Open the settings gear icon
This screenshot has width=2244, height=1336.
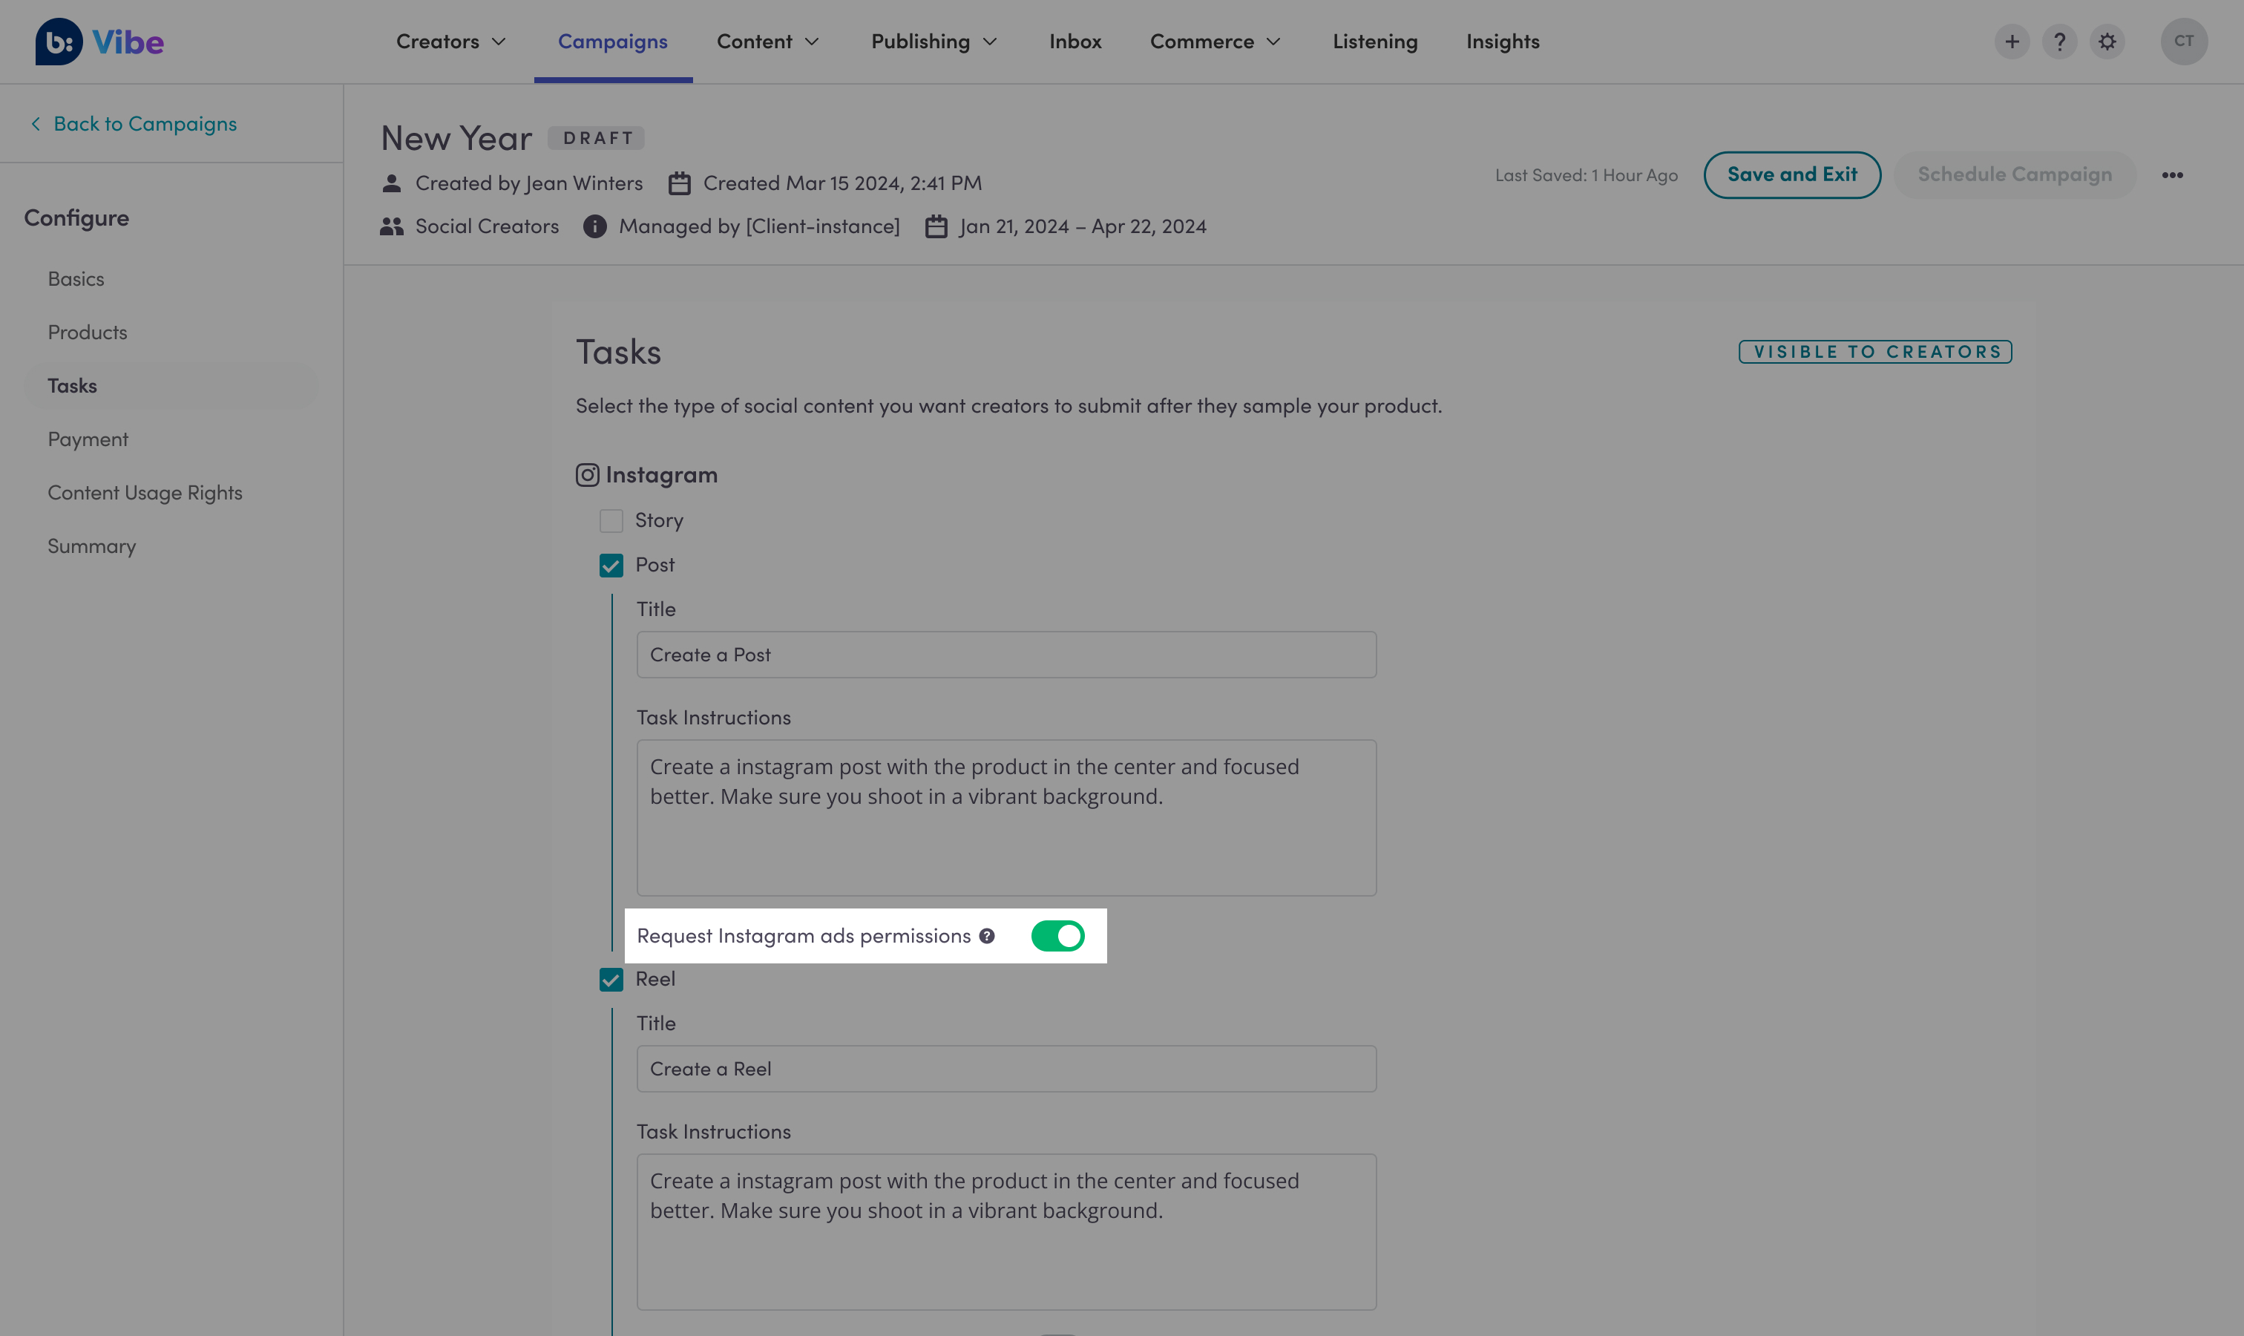(2107, 42)
